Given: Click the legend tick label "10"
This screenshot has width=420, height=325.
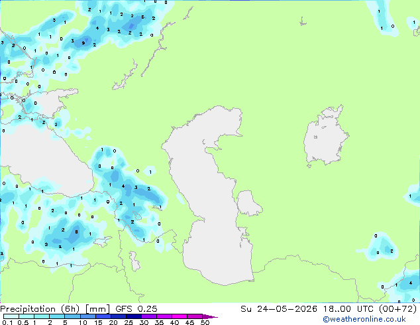Looking at the screenshot, I should pos(83,322).
